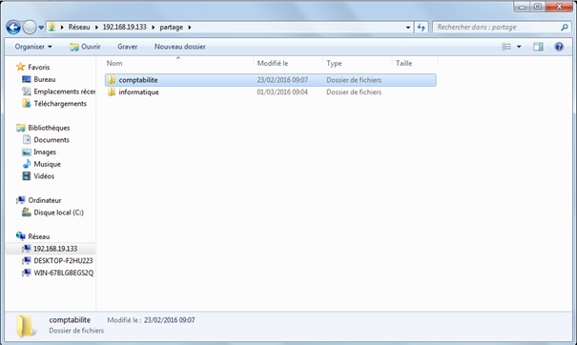Viewport: 577px width, 345px height.
Task: Click the Disque local (C:) drive icon
Action: pyautogui.click(x=27, y=212)
